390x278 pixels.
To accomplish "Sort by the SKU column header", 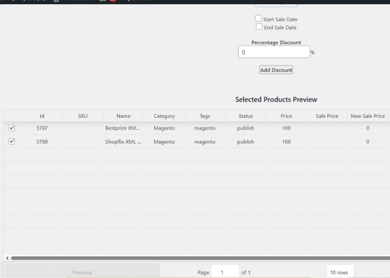I will point(82,116).
